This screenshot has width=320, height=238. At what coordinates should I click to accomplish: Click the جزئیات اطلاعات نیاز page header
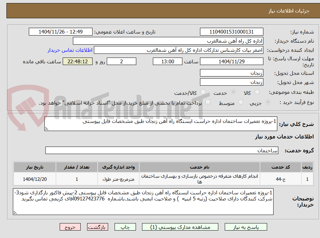pyautogui.click(x=289, y=11)
